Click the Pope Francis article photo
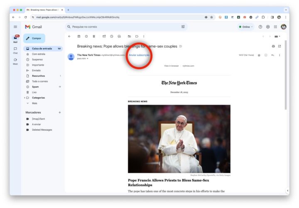 179,139
